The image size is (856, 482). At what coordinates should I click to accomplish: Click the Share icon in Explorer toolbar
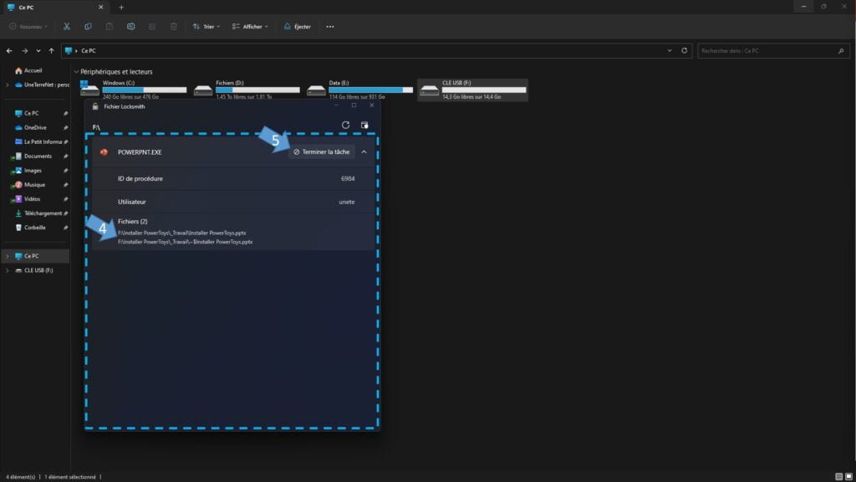point(152,26)
